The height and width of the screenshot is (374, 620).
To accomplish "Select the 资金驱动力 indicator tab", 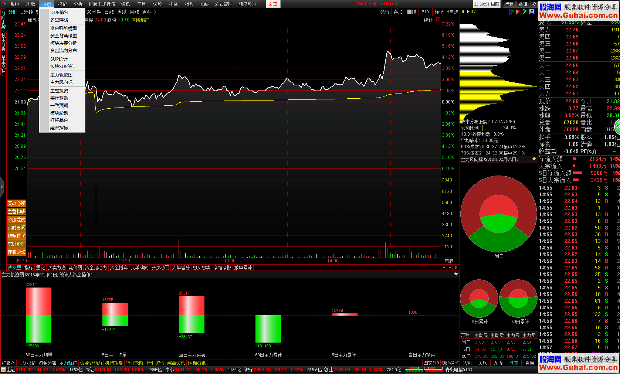I will point(96,268).
